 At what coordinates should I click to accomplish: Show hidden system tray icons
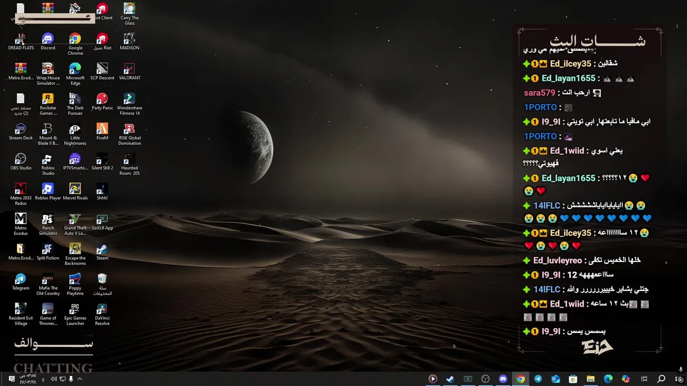point(79,379)
